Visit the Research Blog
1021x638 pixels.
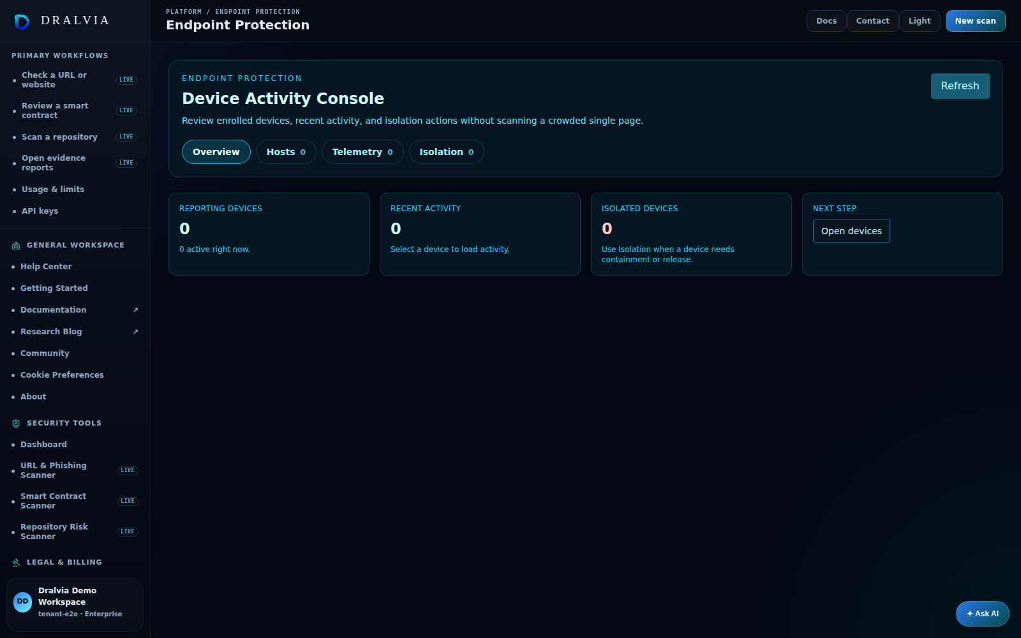75,332
